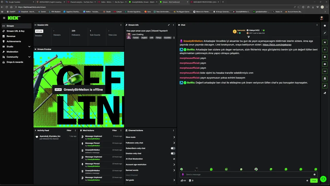Open the hamburger menu beside Kick logo
This screenshot has width=330, height=186.
tap(4, 18)
